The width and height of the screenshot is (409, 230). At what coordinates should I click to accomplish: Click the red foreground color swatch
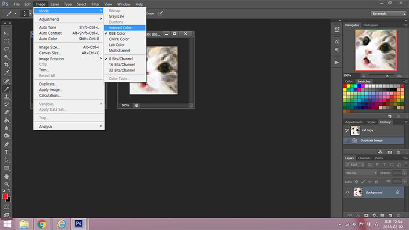tap(5, 197)
